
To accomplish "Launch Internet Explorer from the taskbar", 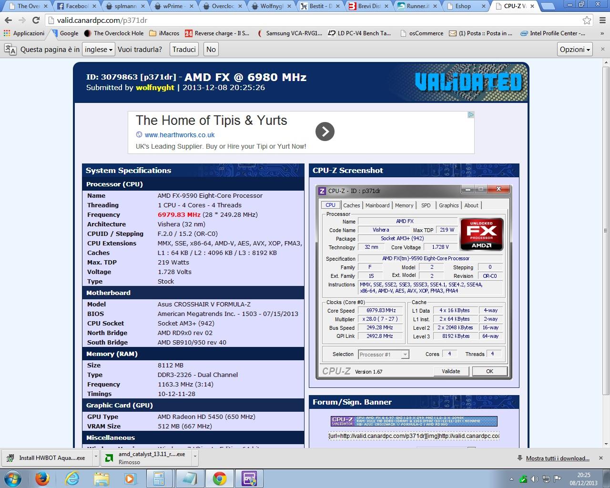I will point(72,478).
